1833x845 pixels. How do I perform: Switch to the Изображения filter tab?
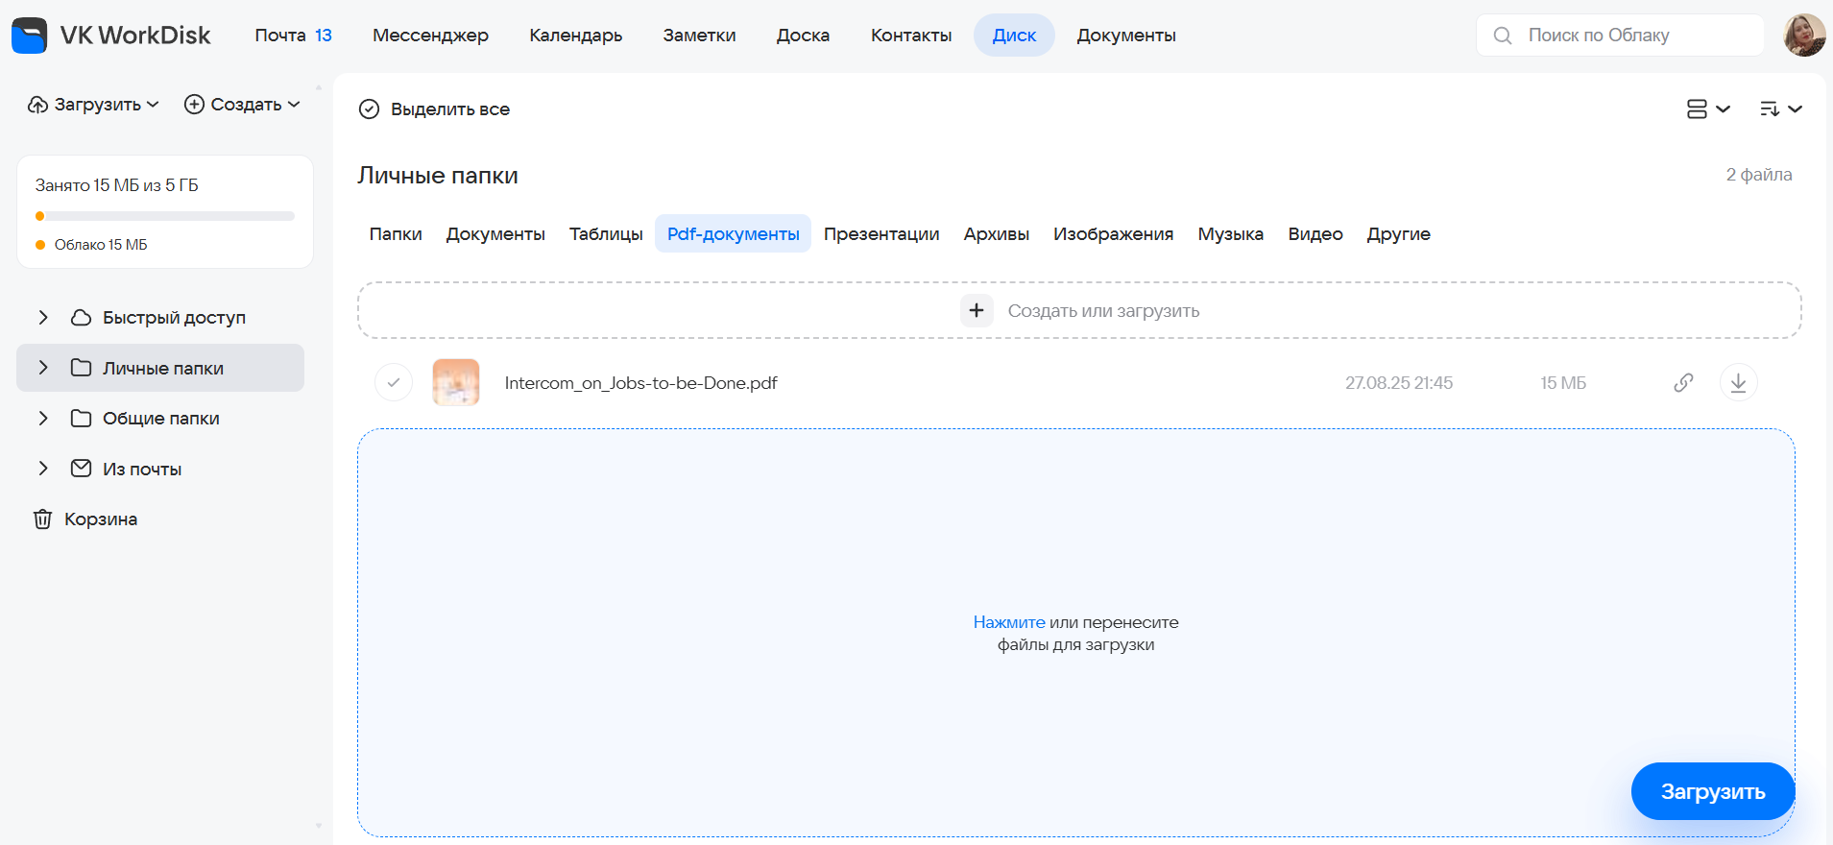click(x=1113, y=234)
